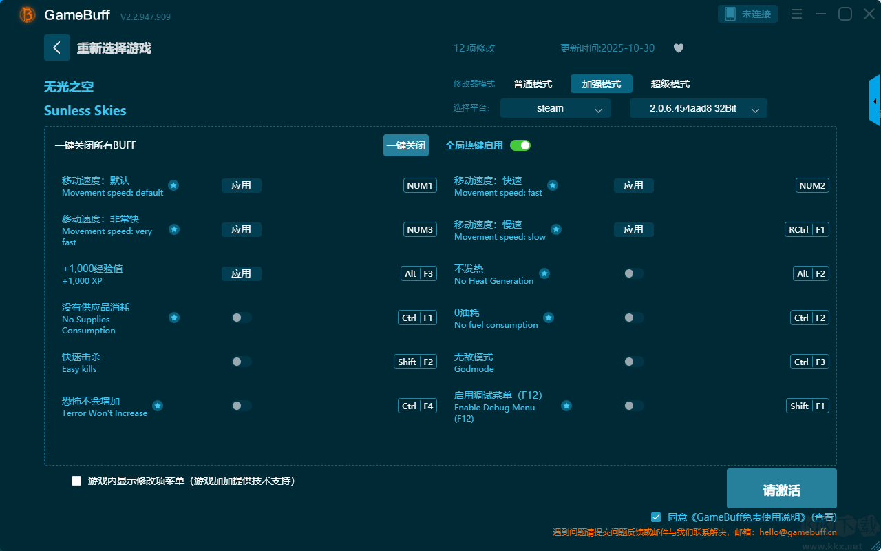Viewport: 881px width, 551px height.
Task: Click the GameBuff logo icon
Action: tap(28, 14)
